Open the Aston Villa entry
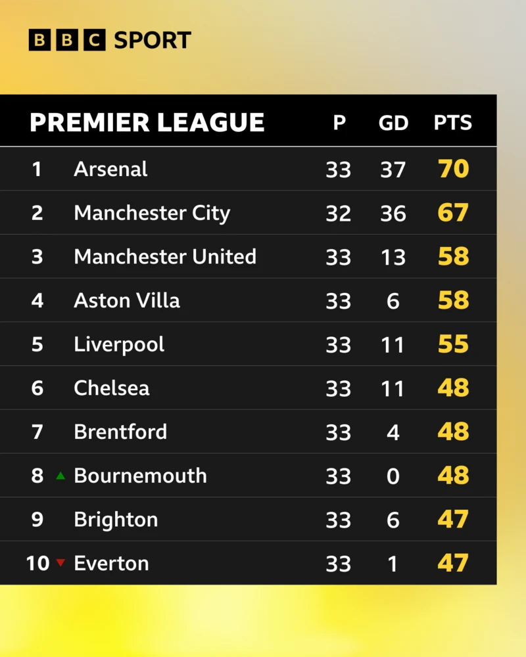This screenshot has width=526, height=657. pos(127,300)
